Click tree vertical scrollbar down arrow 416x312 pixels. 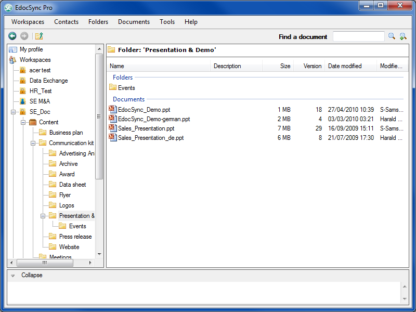99,254
